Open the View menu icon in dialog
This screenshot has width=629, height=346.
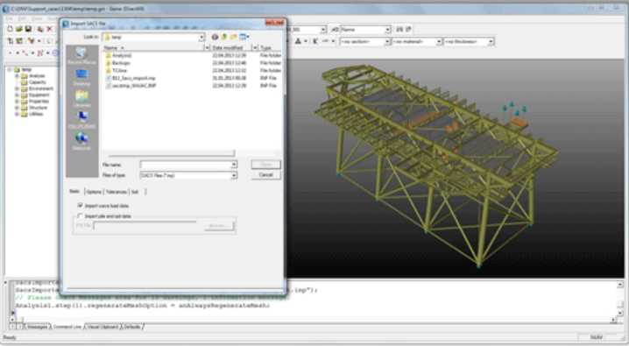coord(244,37)
